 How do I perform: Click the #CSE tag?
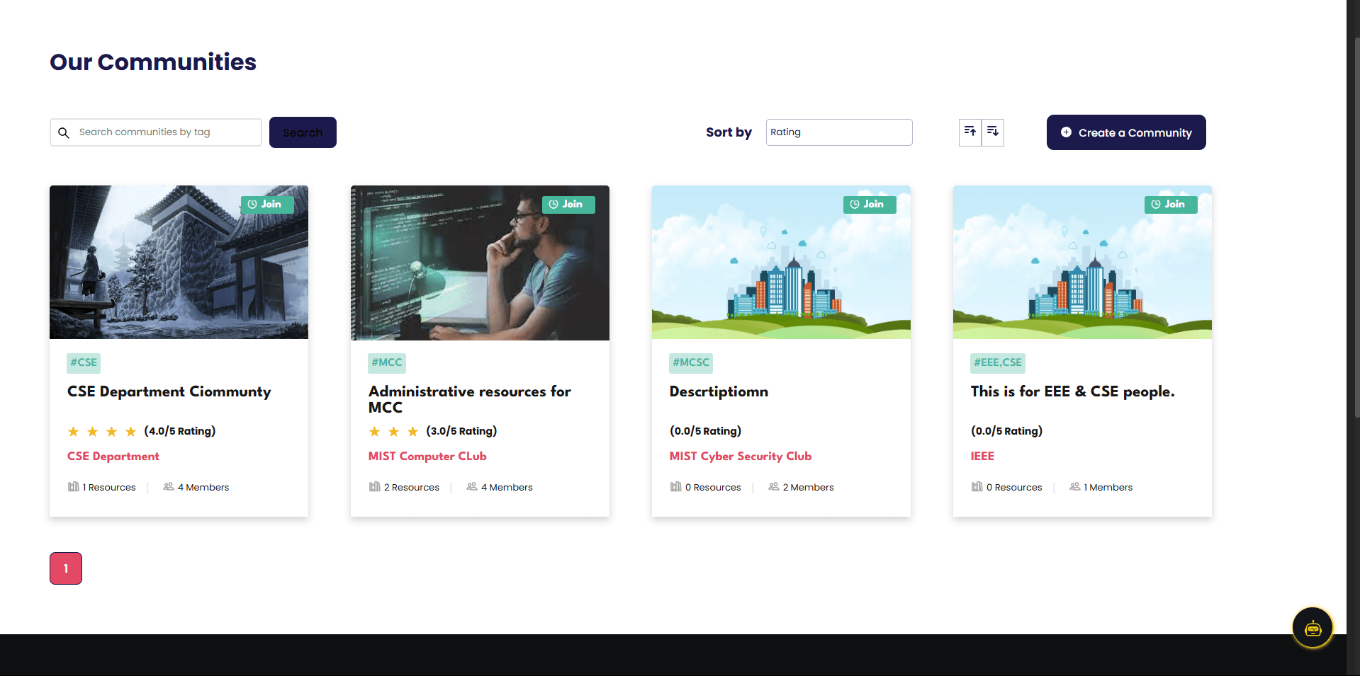coord(84,362)
